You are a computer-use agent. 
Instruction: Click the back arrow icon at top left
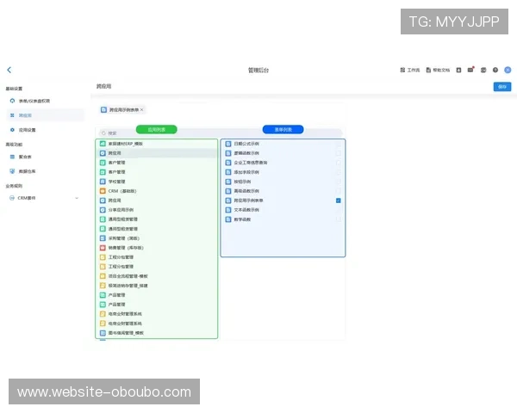[9, 70]
